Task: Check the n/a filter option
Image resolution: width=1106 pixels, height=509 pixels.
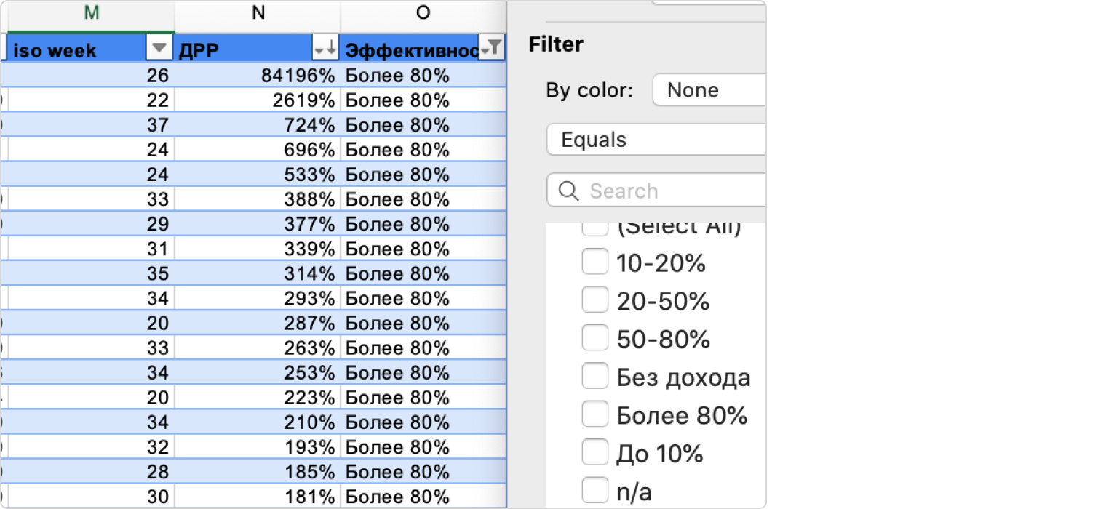Action: tap(594, 492)
